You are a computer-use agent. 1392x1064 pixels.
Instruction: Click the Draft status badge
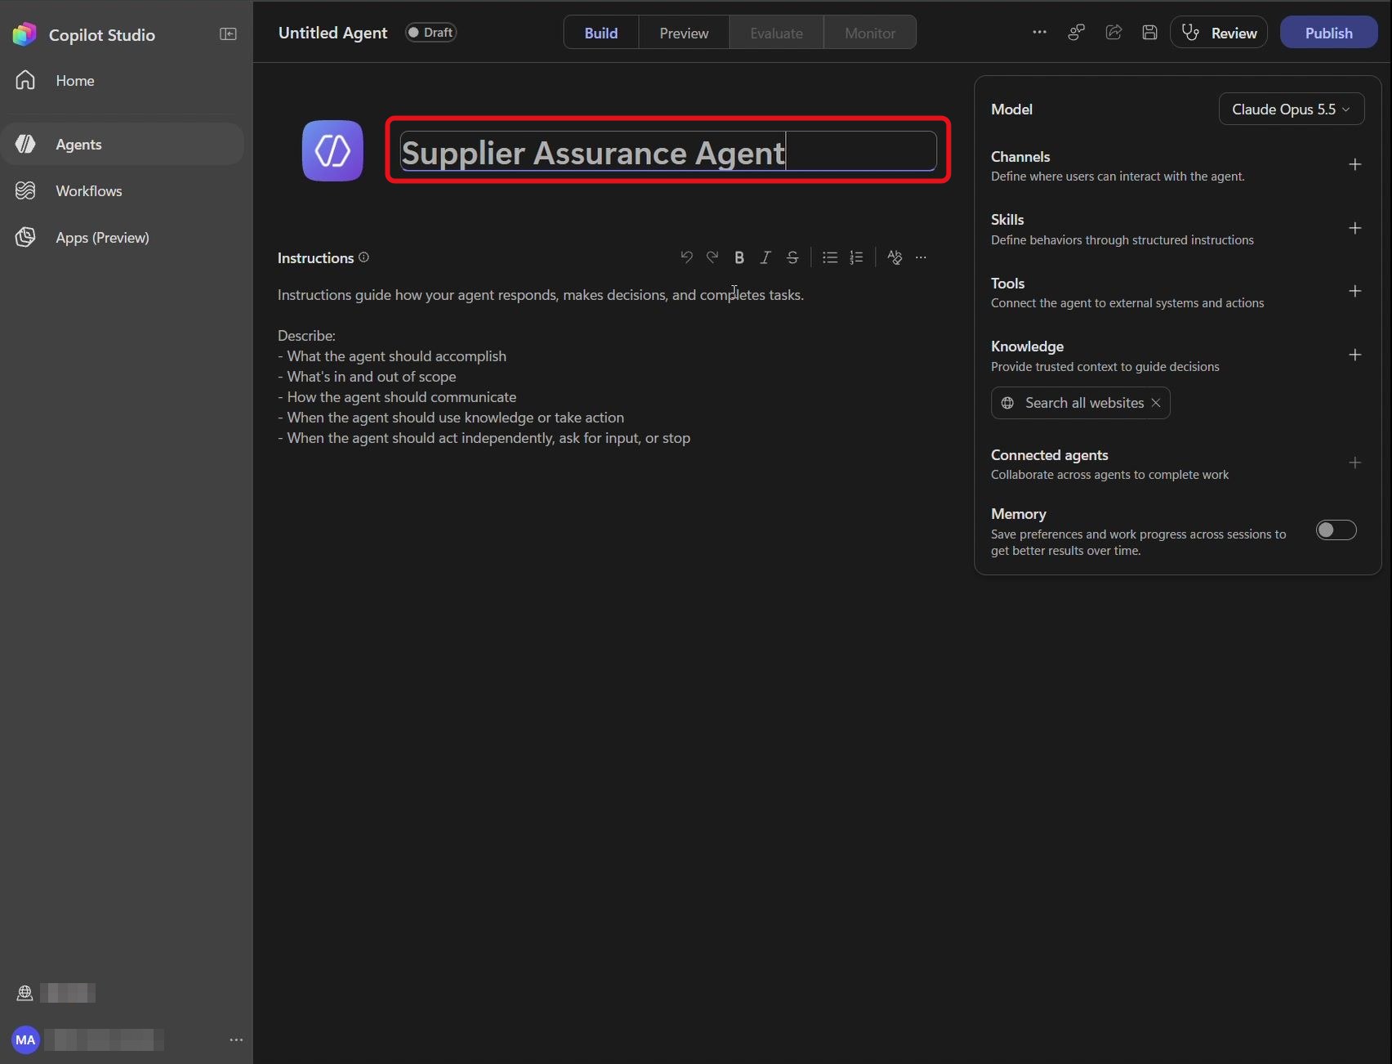point(431,33)
